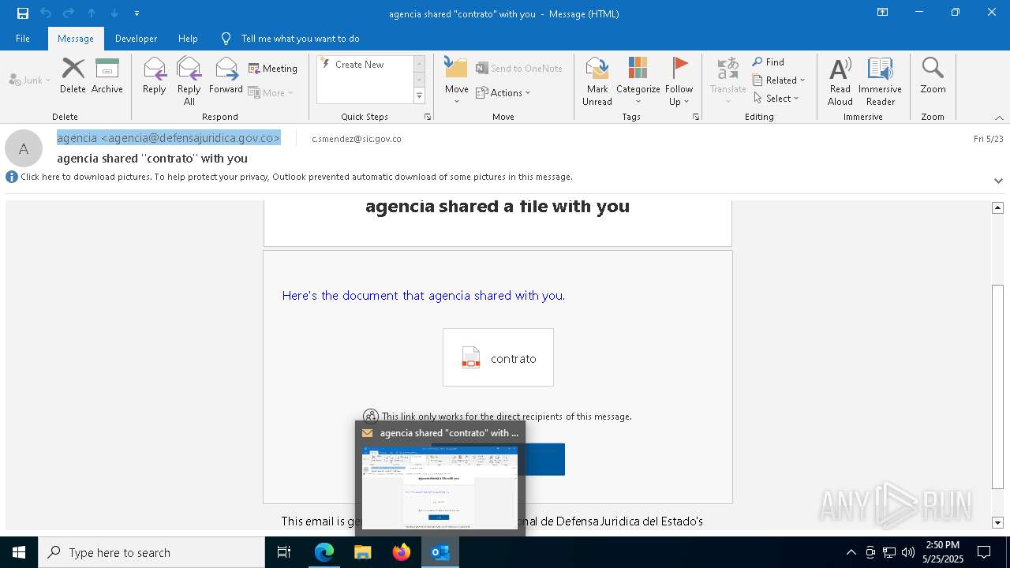Open Task View on taskbar
1010x568 pixels.
(x=284, y=552)
